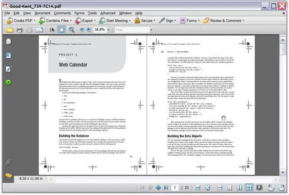The height and width of the screenshot is (195, 289).
Task: Click the Email envelope icon in toolbar
Action: (39, 30)
